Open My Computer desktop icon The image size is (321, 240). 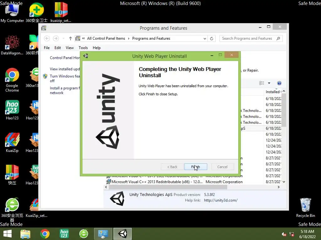click(x=12, y=12)
